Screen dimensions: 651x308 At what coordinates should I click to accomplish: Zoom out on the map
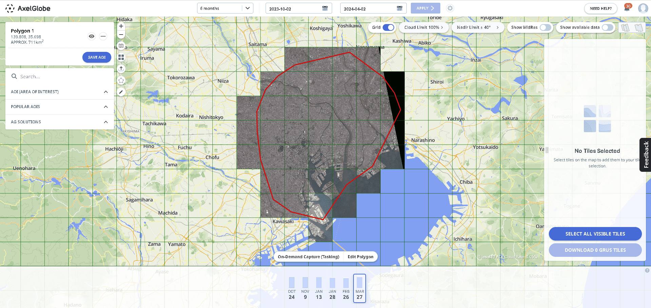pyautogui.click(x=121, y=35)
